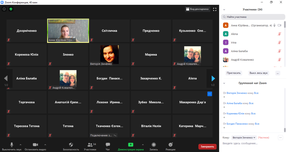Open the Participants (Участники) icon
The width and height of the screenshot is (287, 152).
tap(90, 145)
